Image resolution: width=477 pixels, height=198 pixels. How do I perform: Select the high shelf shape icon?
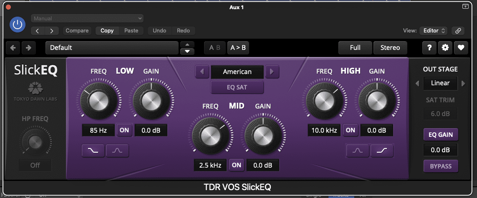pyautogui.click(x=382, y=151)
